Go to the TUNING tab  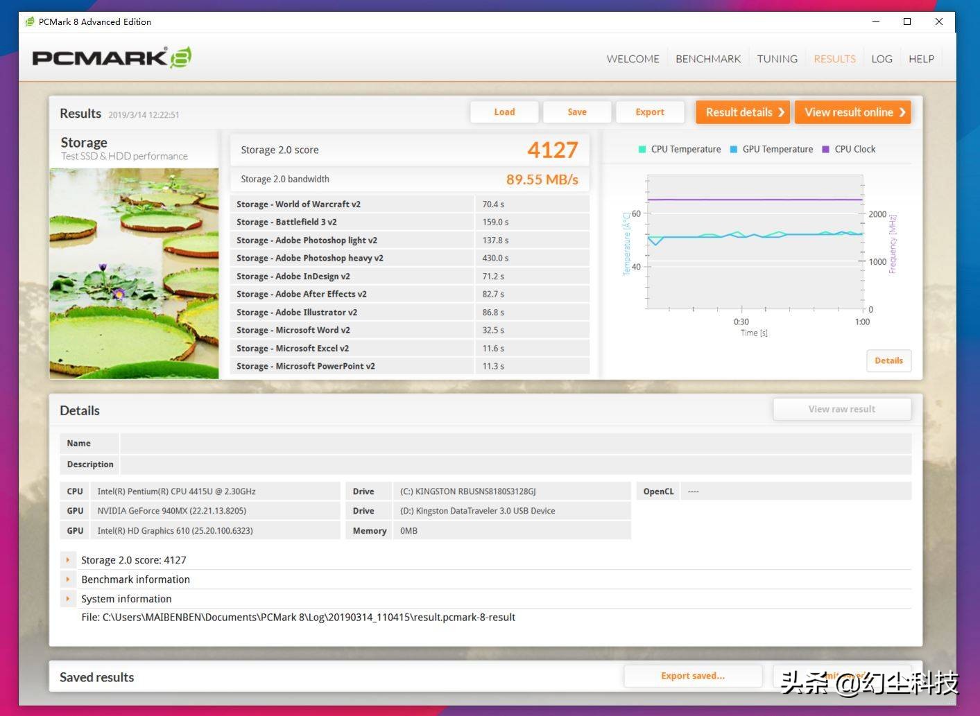pyautogui.click(x=777, y=59)
